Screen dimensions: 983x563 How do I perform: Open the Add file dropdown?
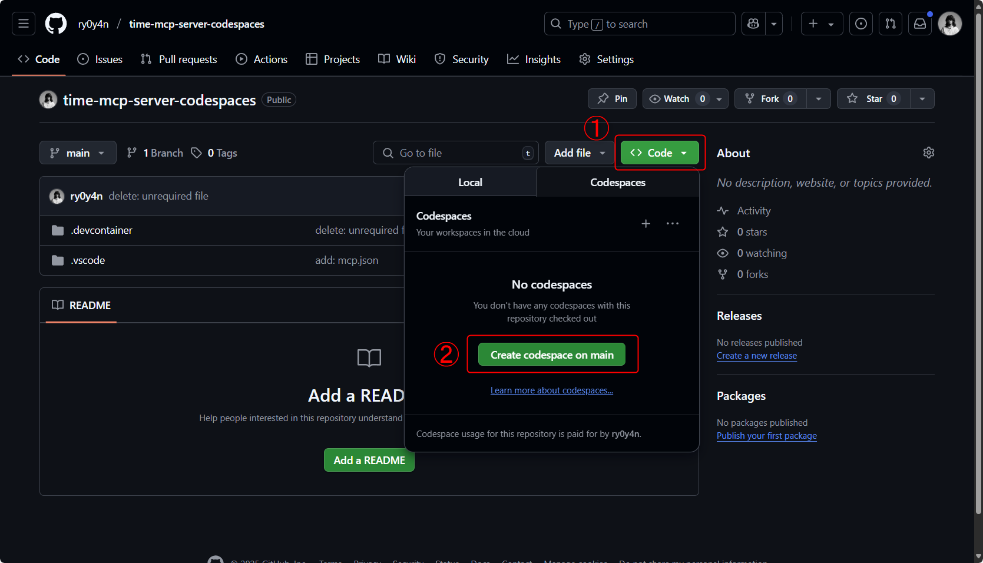pos(580,153)
